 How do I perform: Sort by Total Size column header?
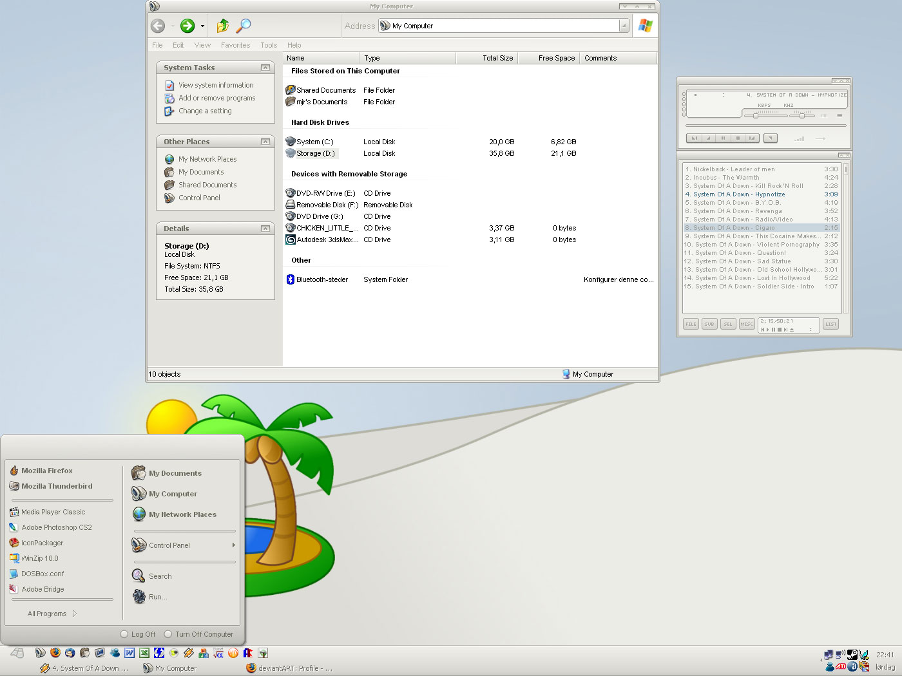[x=486, y=58]
